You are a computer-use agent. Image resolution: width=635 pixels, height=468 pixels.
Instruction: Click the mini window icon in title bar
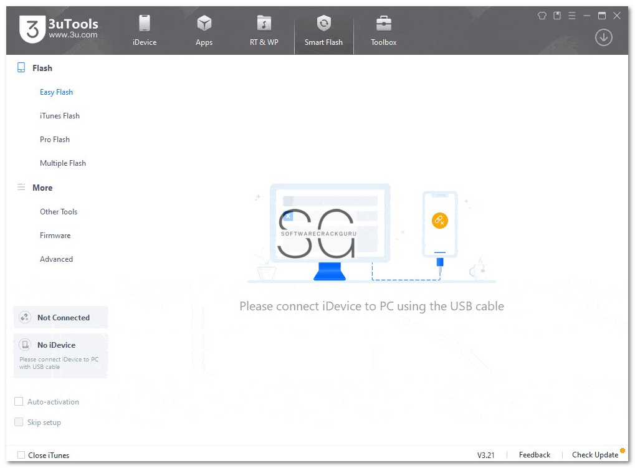557,16
